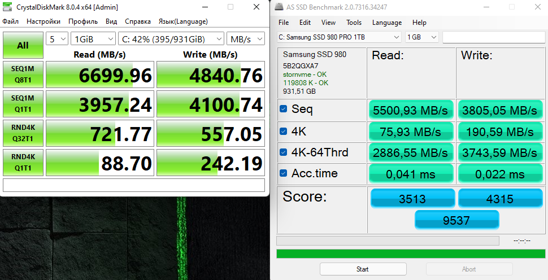Click the RND4K Q32T1 read value 721.77
The width and height of the screenshot is (548, 280).
(100, 133)
